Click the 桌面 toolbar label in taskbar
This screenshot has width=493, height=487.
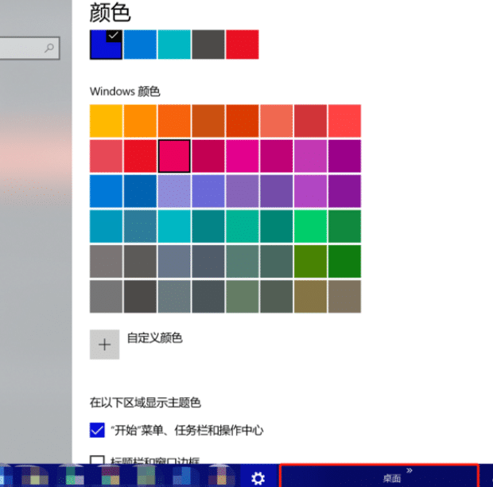click(391, 478)
